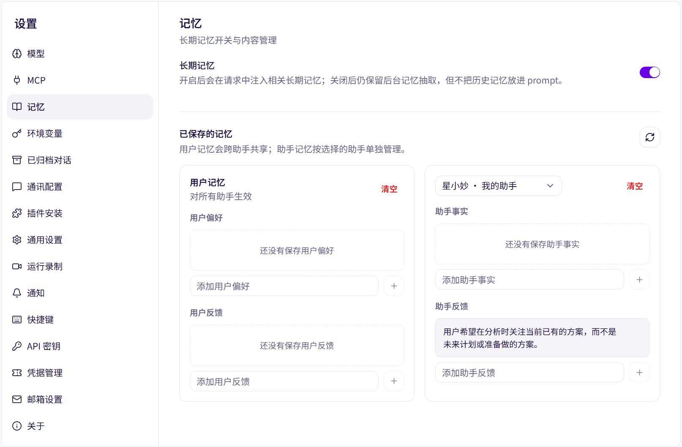Click the brain icon beside 模型

coord(17,54)
